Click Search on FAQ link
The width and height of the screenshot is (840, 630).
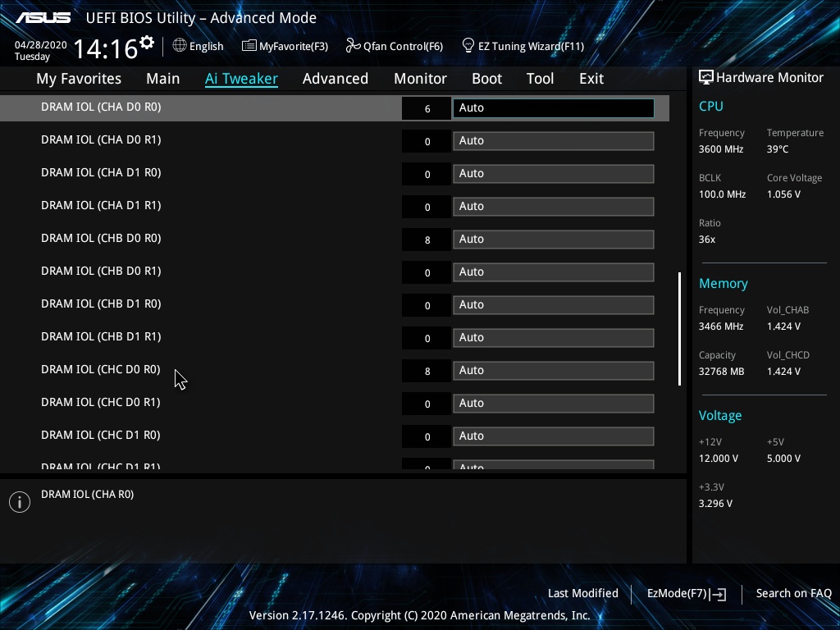pyautogui.click(x=793, y=593)
